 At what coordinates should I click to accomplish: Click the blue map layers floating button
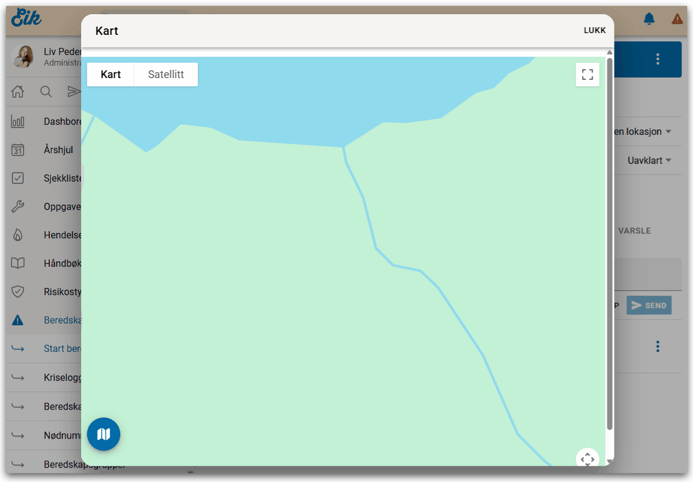104,435
